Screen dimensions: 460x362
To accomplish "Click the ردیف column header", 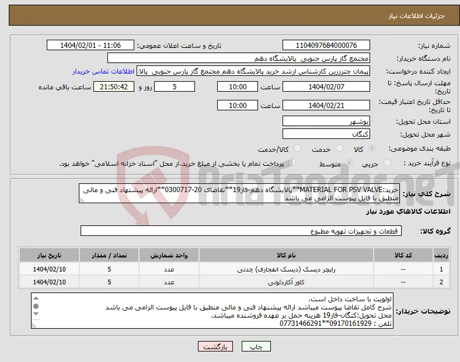I will [441, 255].
